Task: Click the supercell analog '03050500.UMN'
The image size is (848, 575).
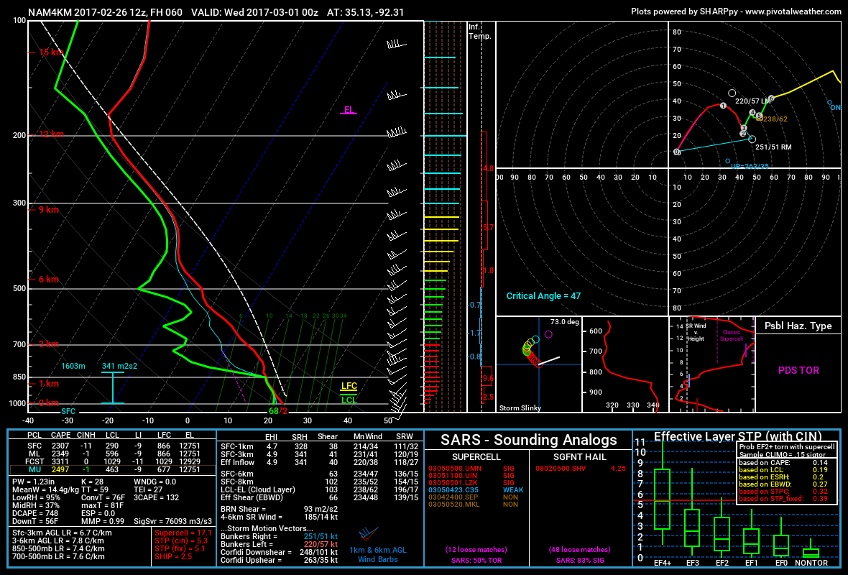Action: pyautogui.click(x=455, y=469)
